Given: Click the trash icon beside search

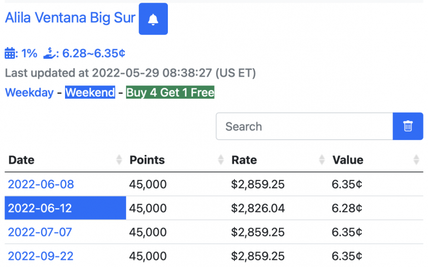Looking at the screenshot, I should [x=408, y=127].
